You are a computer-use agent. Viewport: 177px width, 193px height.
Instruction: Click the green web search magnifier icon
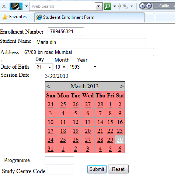pos(107,6)
